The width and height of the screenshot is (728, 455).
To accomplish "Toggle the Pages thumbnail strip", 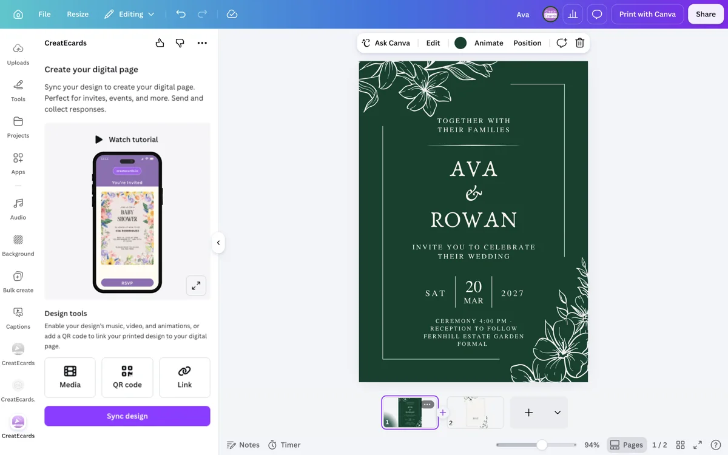I will pyautogui.click(x=627, y=445).
